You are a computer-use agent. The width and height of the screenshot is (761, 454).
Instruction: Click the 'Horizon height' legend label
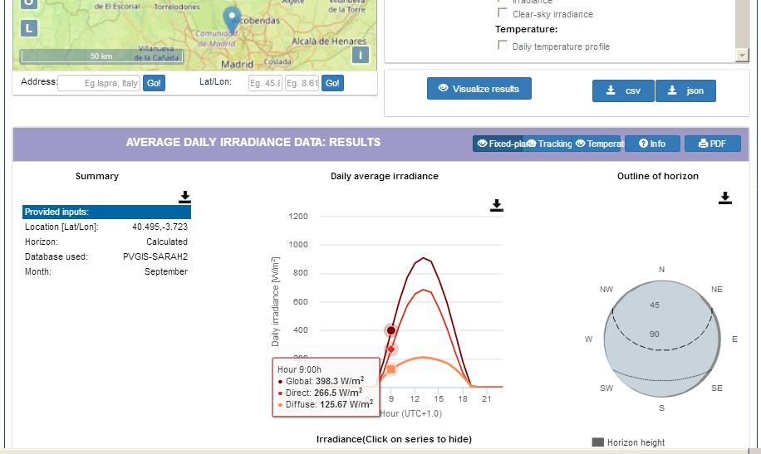[636, 442]
